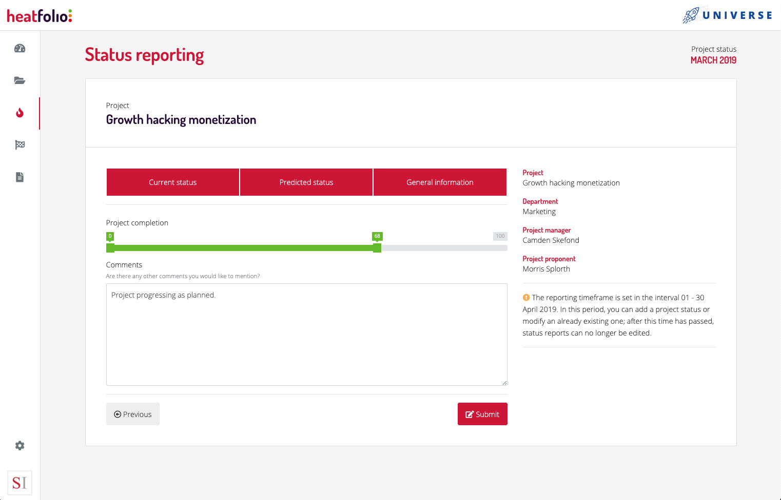Open the checkered flag milestones icon
The height and width of the screenshot is (500, 781).
(x=19, y=145)
